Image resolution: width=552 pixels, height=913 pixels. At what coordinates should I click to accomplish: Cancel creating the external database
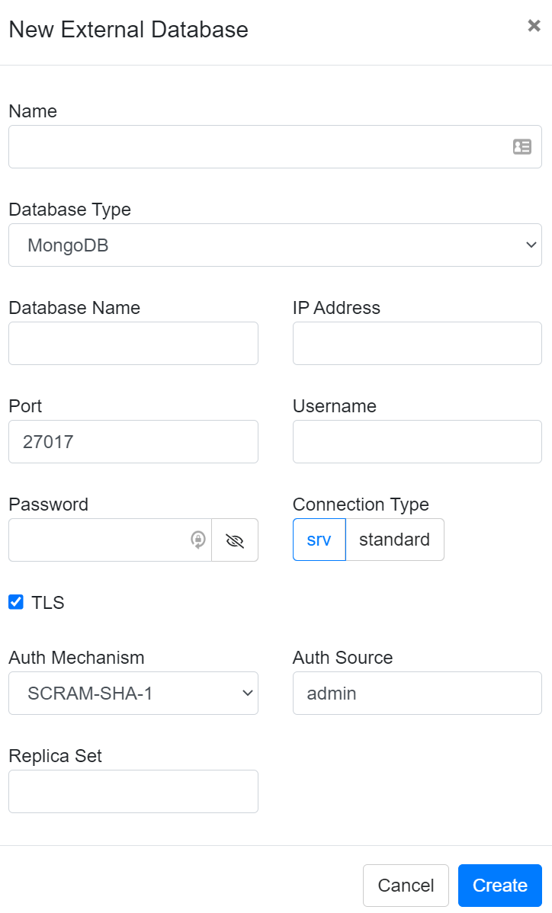pos(406,886)
